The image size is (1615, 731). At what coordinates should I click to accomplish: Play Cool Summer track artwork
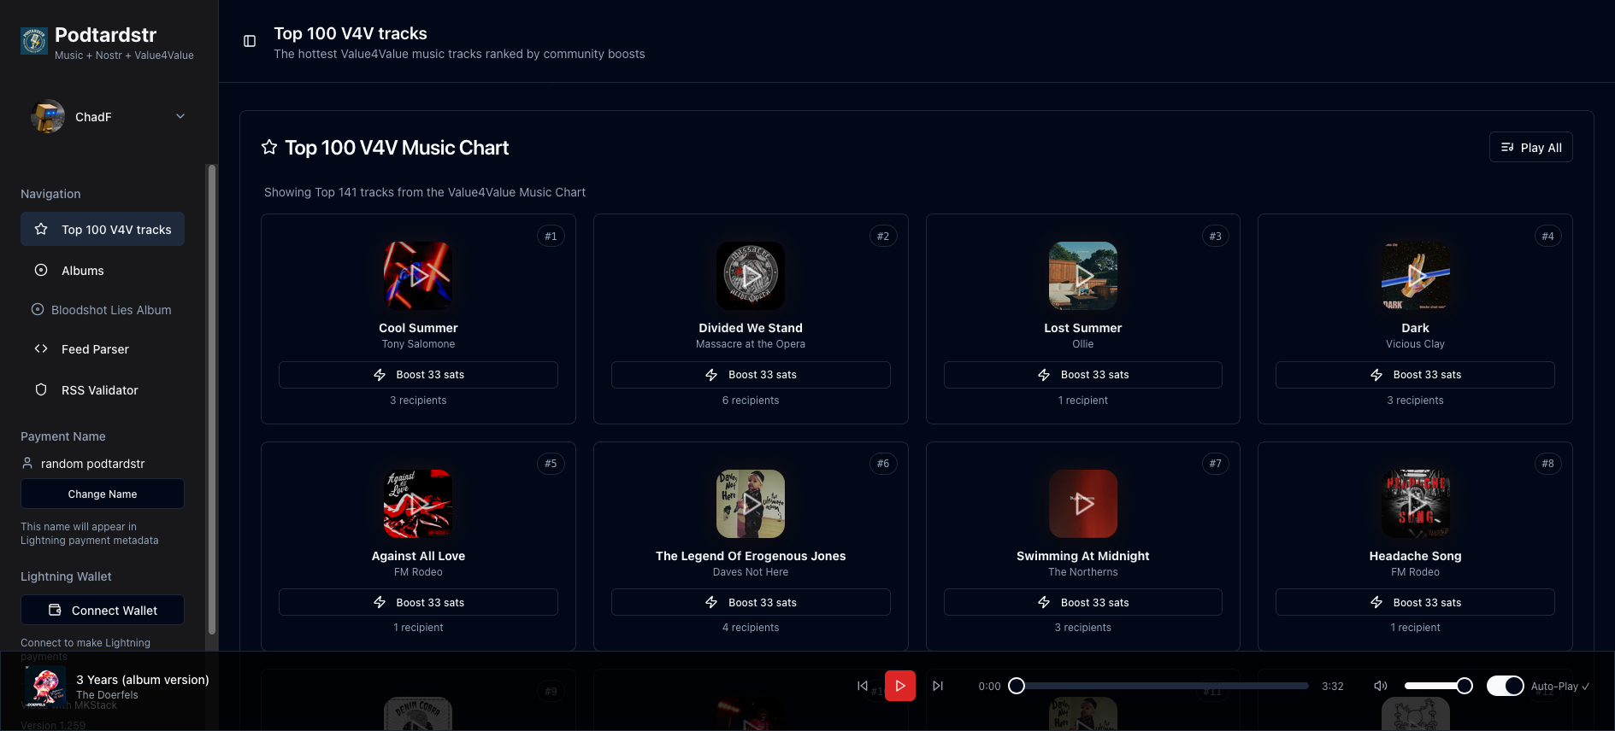pos(418,276)
